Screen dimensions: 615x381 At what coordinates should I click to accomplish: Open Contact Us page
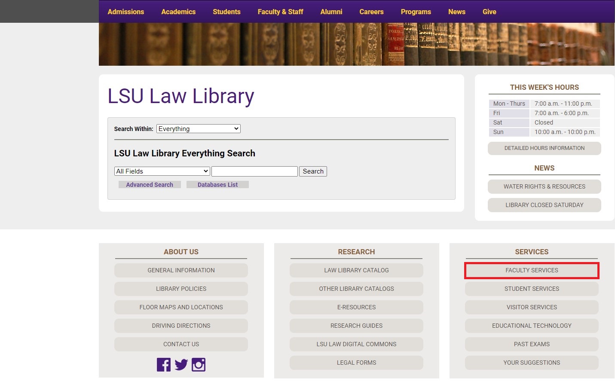coord(181,344)
